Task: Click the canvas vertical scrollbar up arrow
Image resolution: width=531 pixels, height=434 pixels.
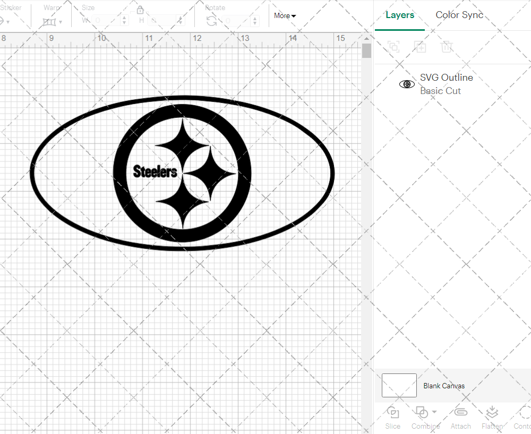Action: pyautogui.click(x=366, y=38)
